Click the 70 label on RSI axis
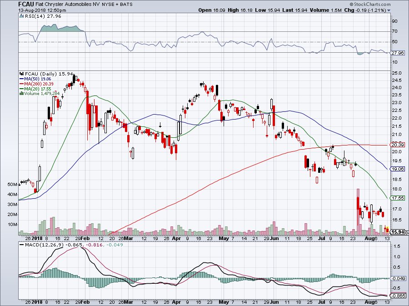Image resolution: width=409 pixels, height=306 pixels. click(x=395, y=31)
